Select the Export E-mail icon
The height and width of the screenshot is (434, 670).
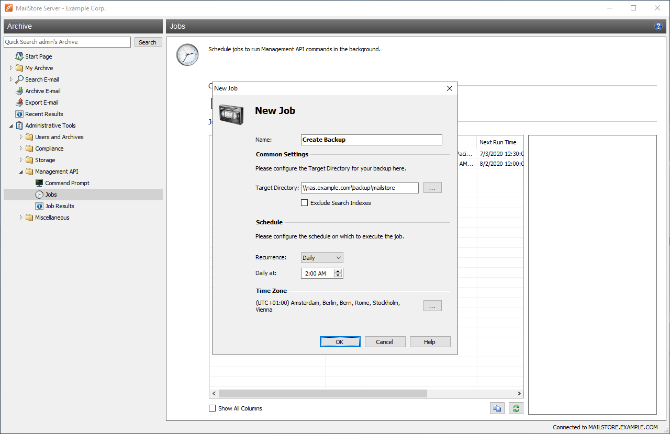click(x=19, y=102)
